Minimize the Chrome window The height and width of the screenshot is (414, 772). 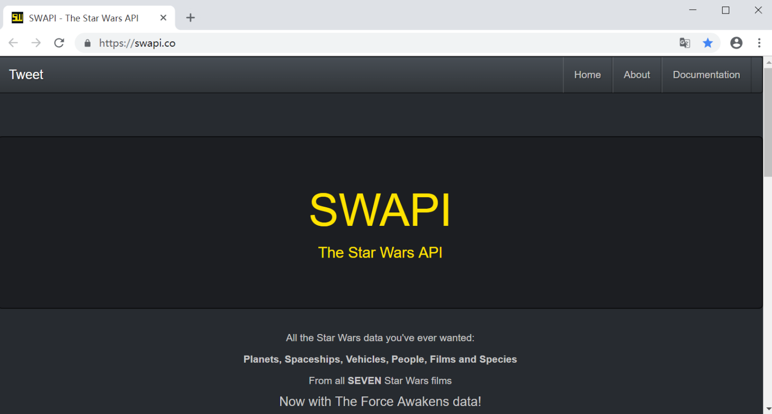point(693,10)
